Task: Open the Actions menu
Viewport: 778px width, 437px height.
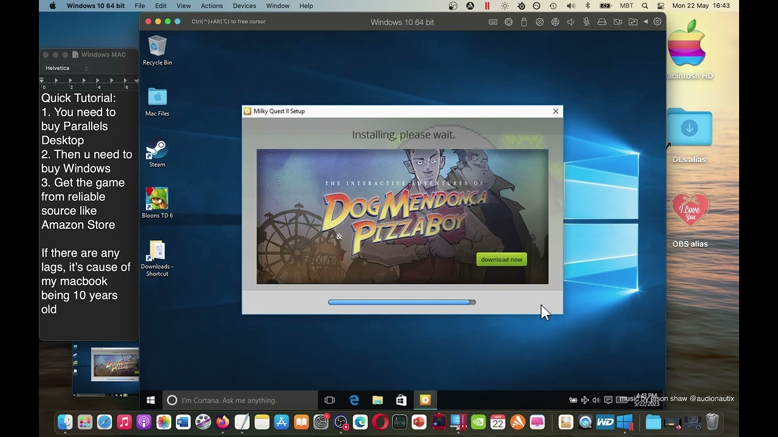Action: click(x=212, y=5)
